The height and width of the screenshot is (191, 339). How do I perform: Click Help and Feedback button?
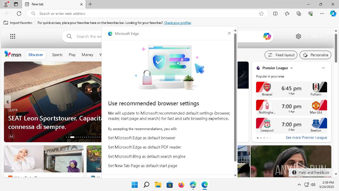click(x=311, y=172)
